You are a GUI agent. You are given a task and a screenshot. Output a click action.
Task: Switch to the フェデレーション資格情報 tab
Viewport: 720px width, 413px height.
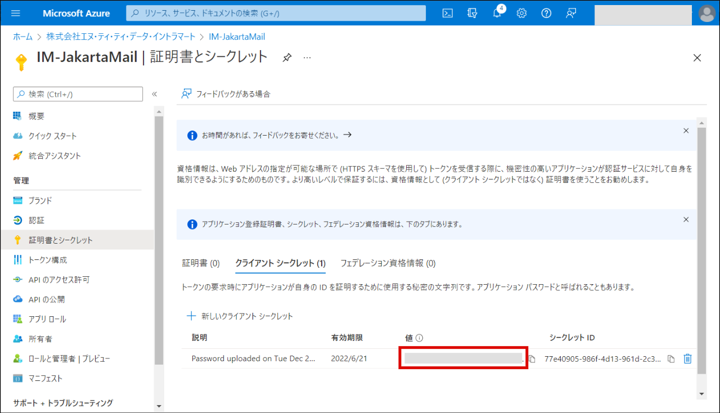pos(388,263)
